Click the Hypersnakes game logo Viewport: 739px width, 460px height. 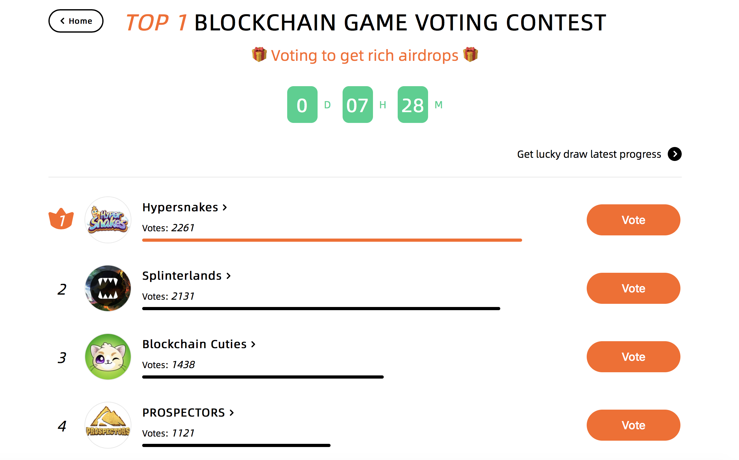(x=108, y=220)
